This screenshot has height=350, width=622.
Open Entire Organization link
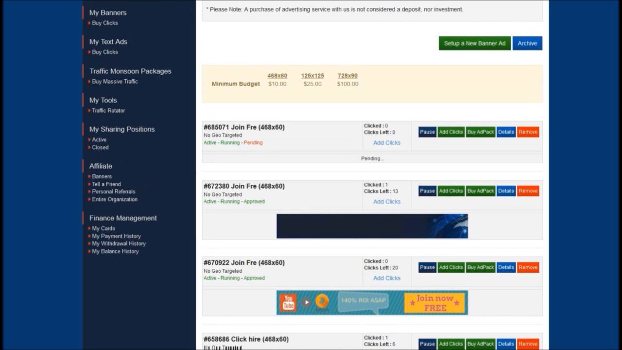[115, 199]
